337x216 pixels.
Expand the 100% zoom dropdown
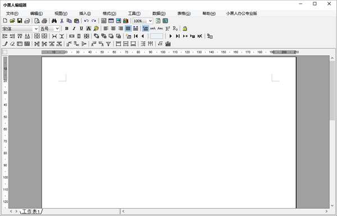click(143, 21)
